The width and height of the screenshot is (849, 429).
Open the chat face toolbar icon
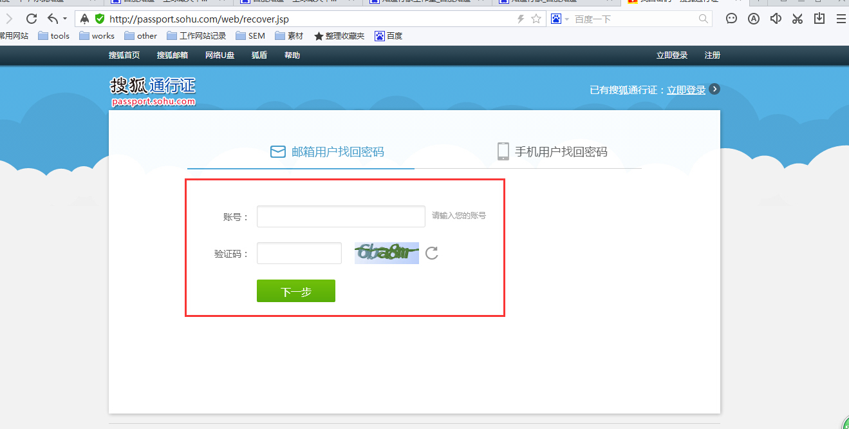tap(732, 19)
